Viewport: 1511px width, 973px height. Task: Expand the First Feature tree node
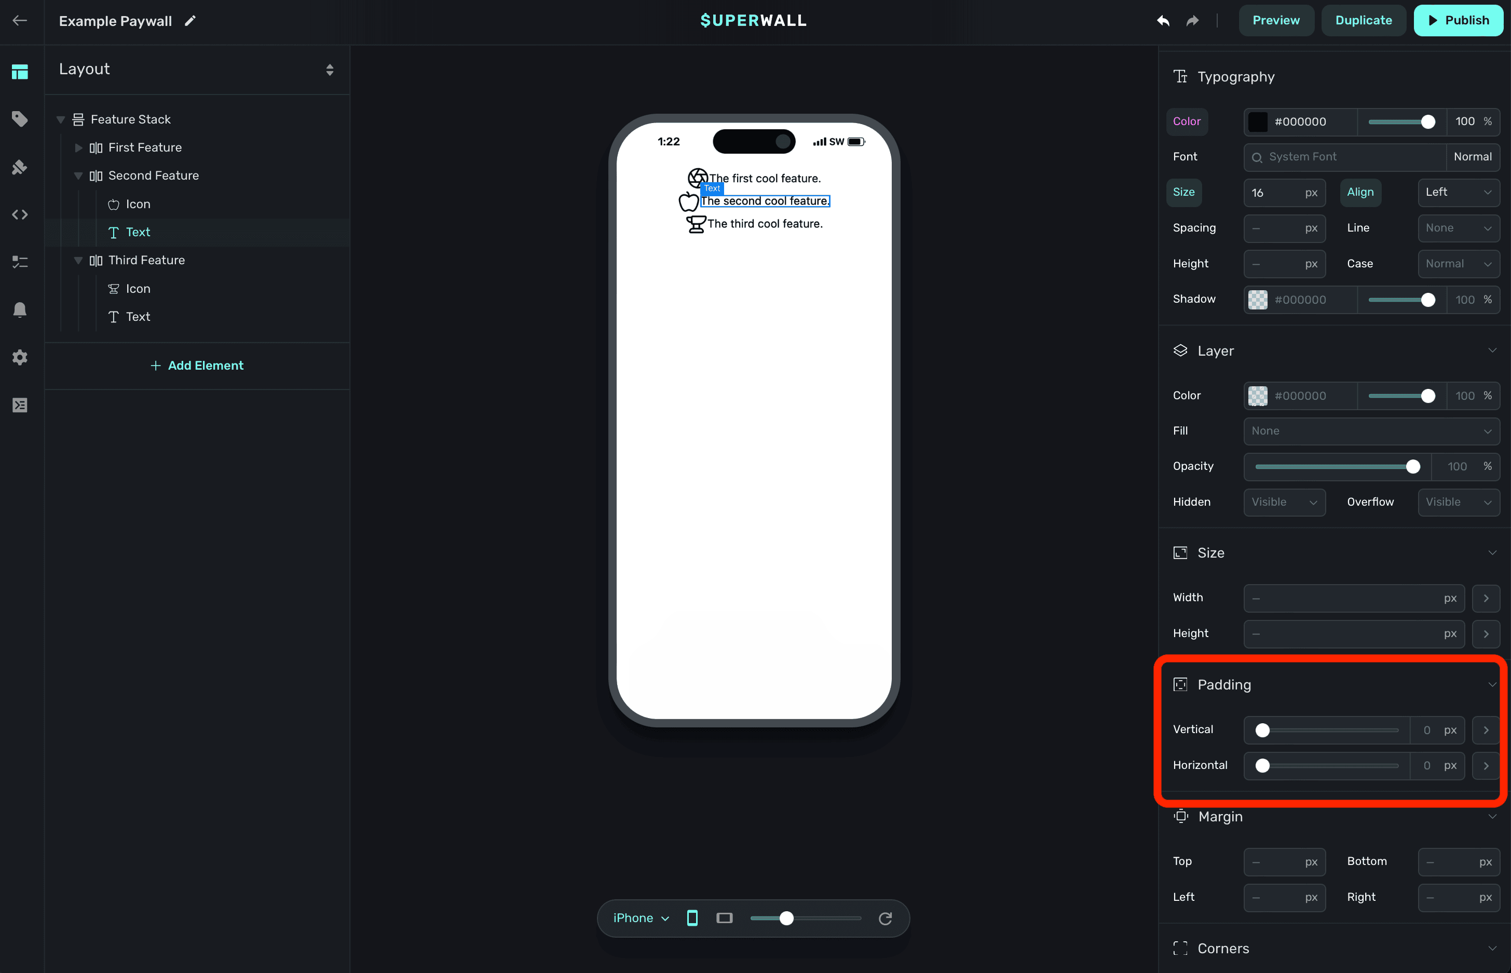pos(78,148)
